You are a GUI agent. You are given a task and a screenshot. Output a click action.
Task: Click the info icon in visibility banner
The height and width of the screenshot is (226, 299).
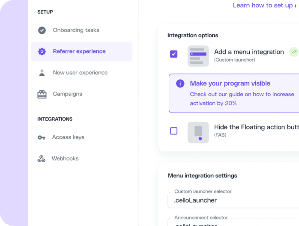coord(180,83)
